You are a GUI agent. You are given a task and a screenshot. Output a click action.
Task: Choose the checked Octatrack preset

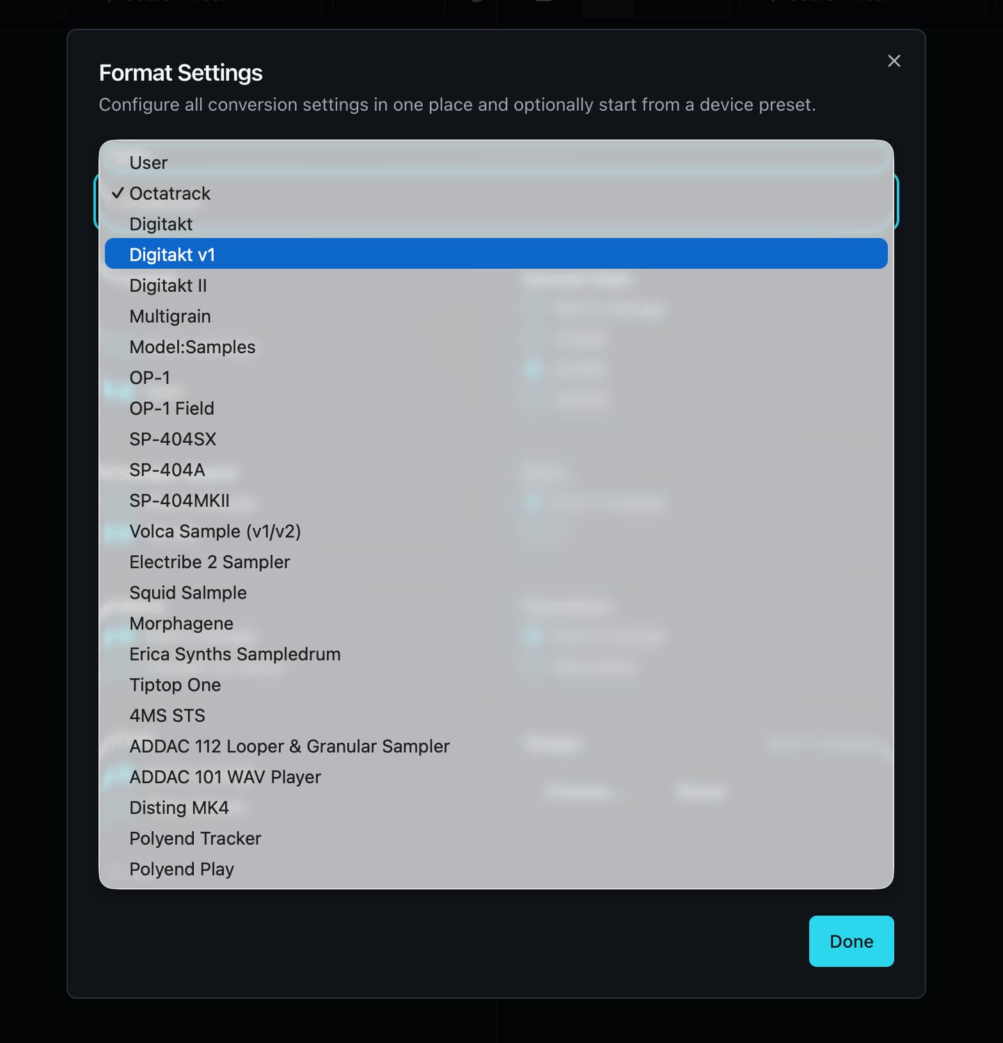170,193
